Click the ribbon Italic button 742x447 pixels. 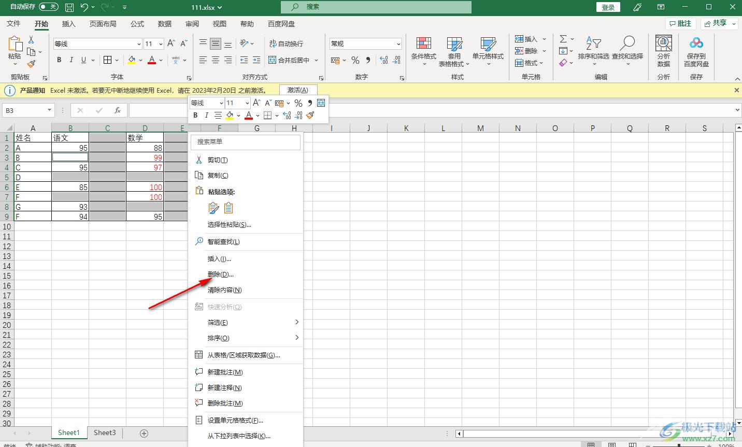(72, 60)
